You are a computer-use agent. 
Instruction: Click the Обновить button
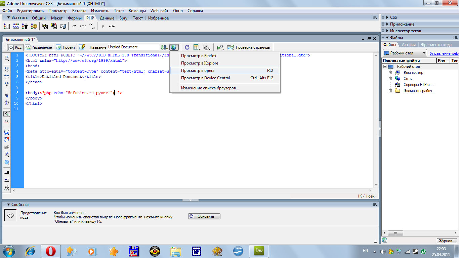pos(204,216)
